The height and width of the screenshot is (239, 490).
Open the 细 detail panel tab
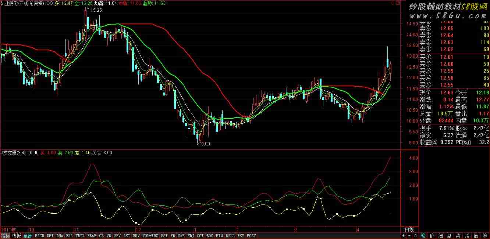coord(441,236)
